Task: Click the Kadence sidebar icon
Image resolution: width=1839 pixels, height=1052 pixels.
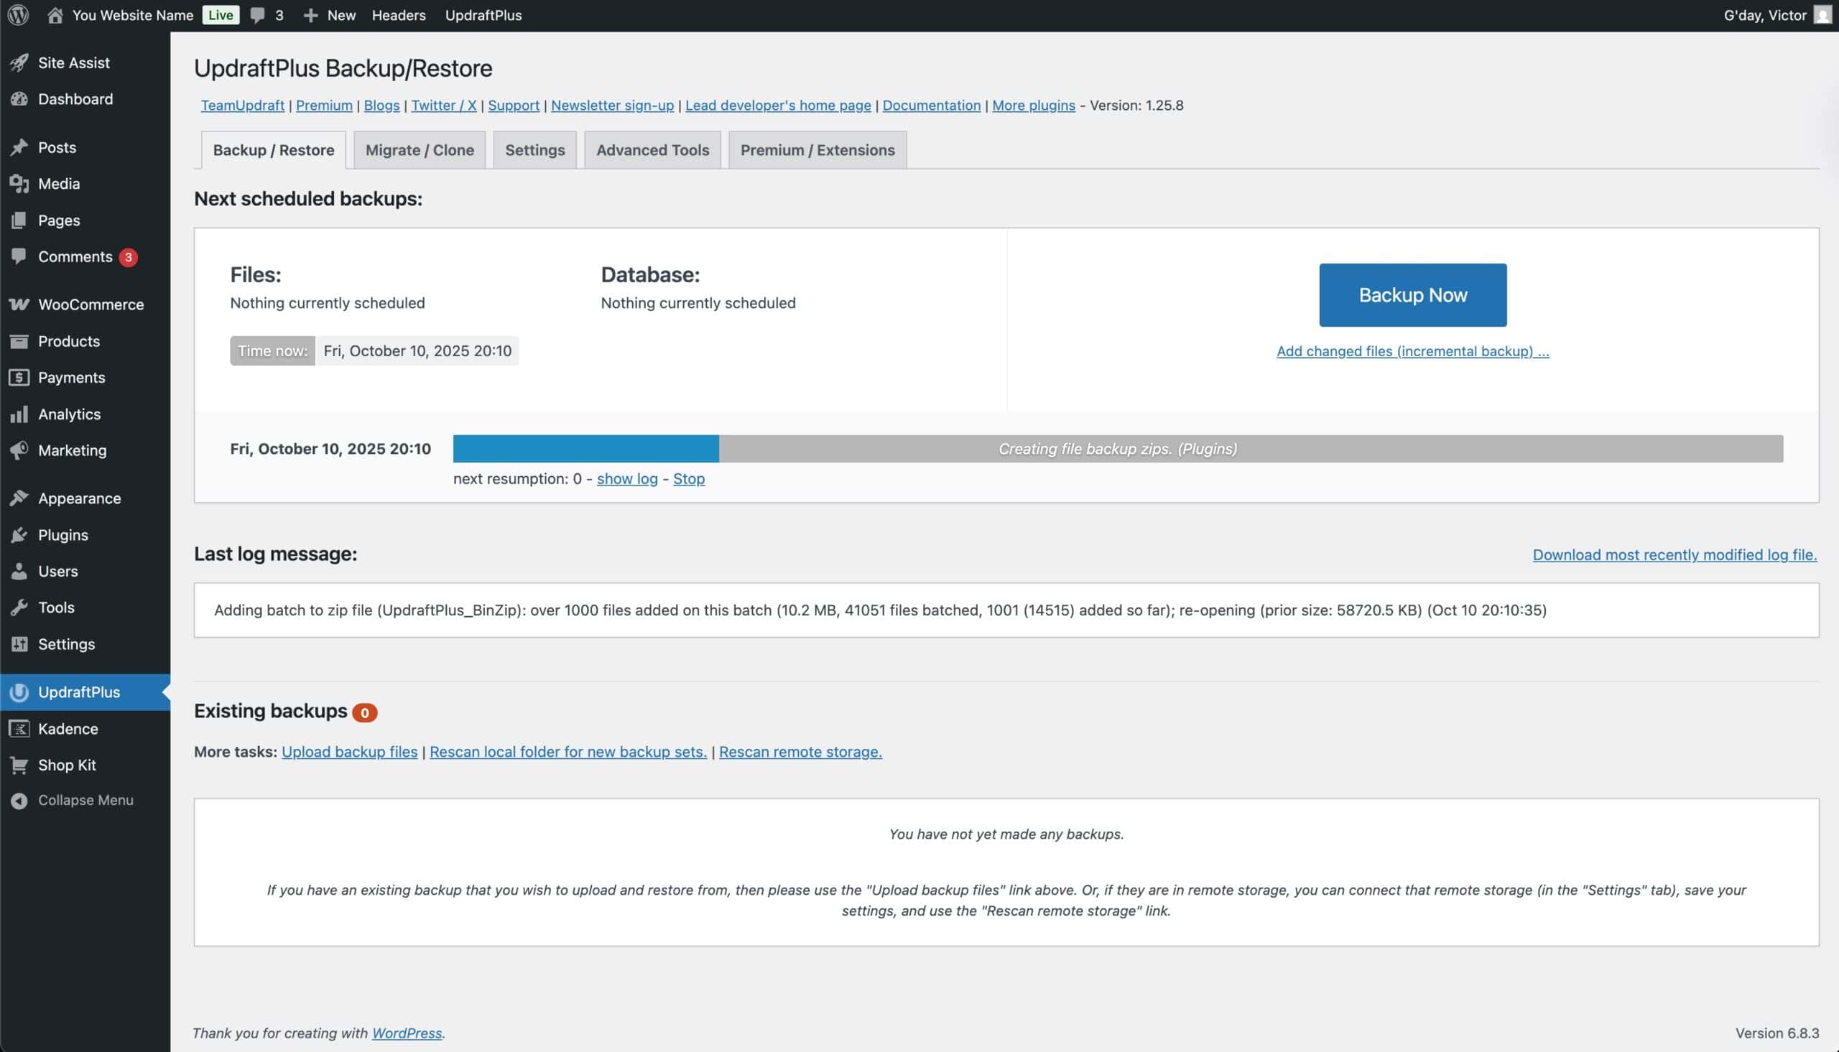Action: (19, 728)
